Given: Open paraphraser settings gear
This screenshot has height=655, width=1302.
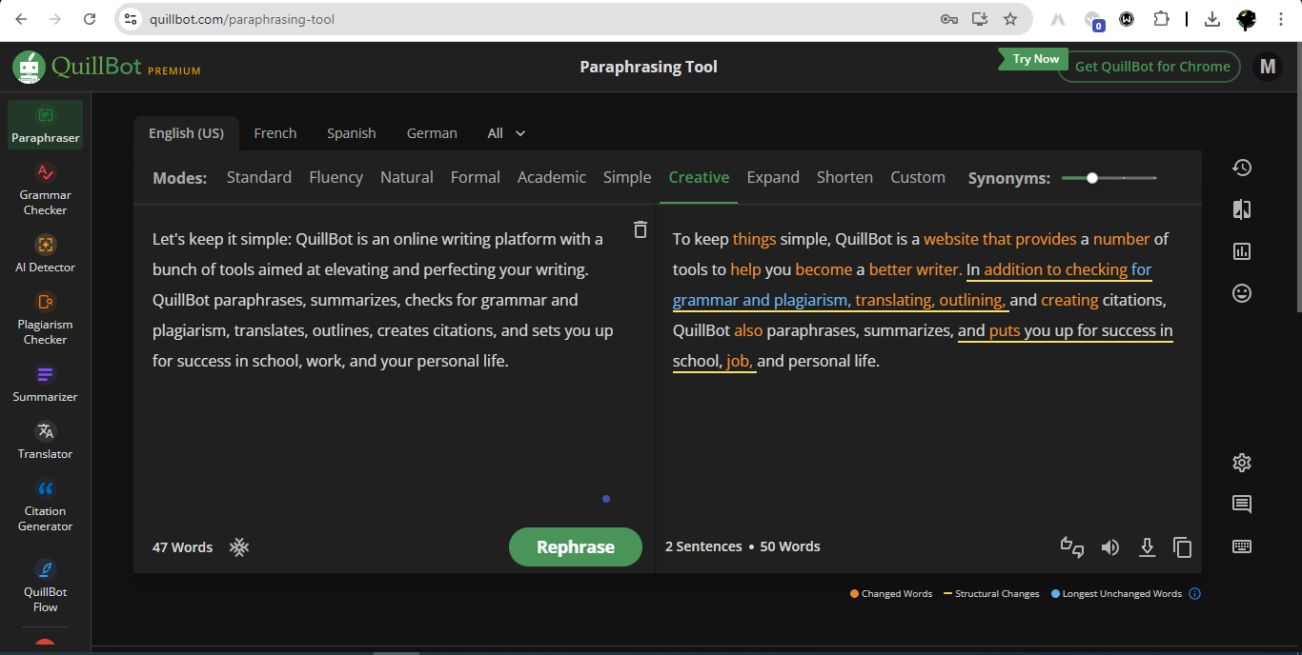Looking at the screenshot, I should coord(1241,463).
